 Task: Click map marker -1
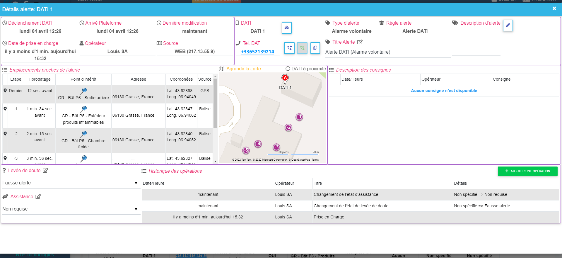click(x=299, y=117)
